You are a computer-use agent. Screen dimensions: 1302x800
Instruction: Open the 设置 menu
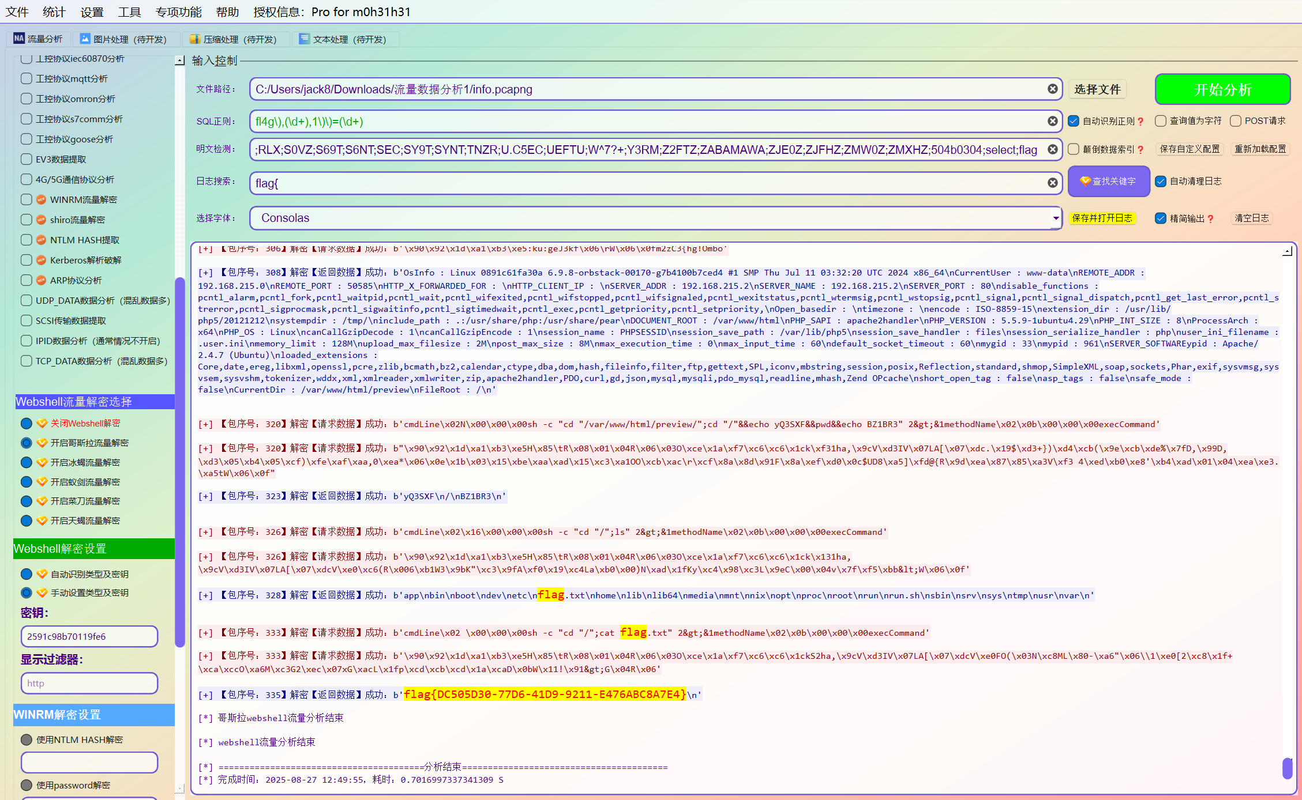tap(92, 12)
